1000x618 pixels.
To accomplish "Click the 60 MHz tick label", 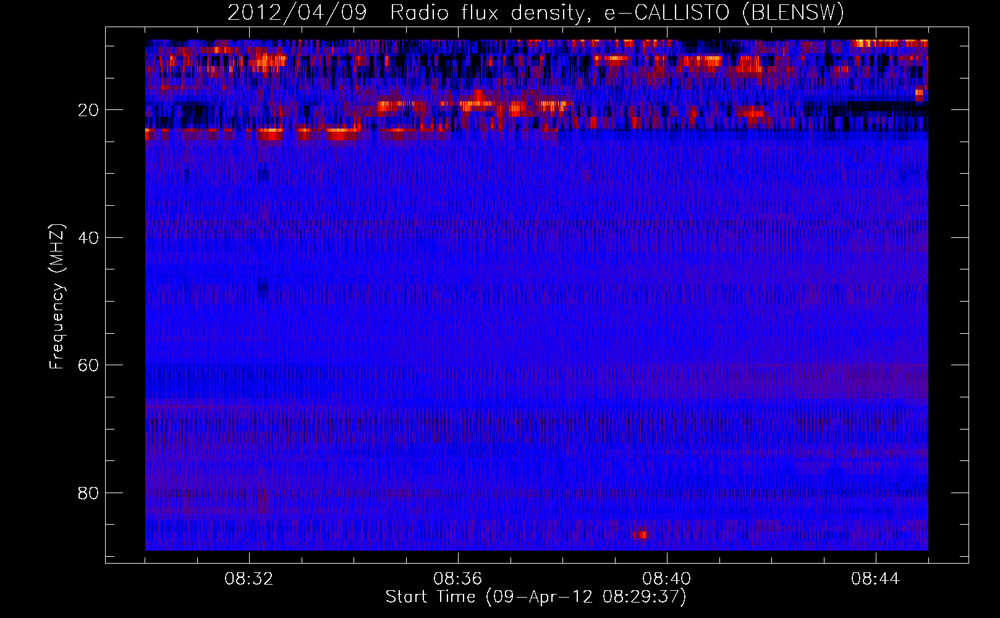I will (89, 365).
